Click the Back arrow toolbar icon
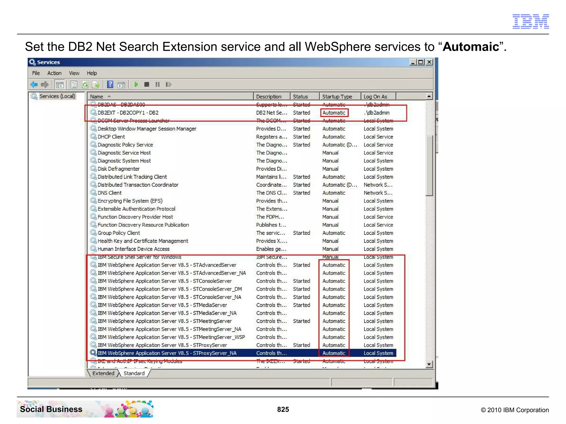Viewport: 566px width, 424px height. [34, 84]
